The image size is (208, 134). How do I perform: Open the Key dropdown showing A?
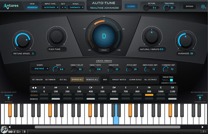tap(63, 7)
